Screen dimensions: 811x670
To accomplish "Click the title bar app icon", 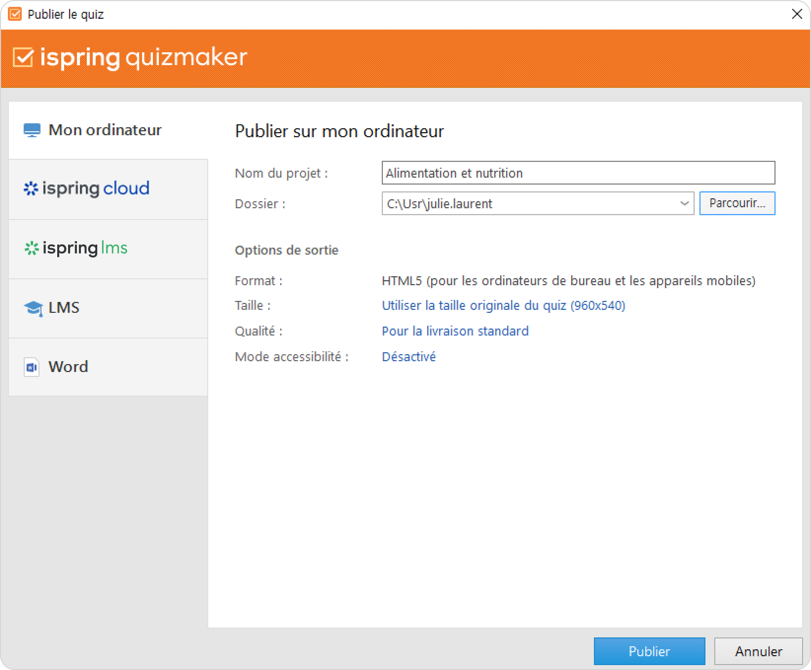I will 15,14.
